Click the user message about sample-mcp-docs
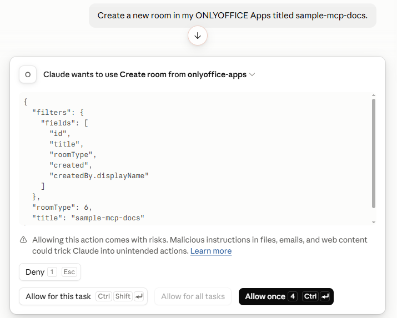The width and height of the screenshot is (397, 318). coord(233,16)
